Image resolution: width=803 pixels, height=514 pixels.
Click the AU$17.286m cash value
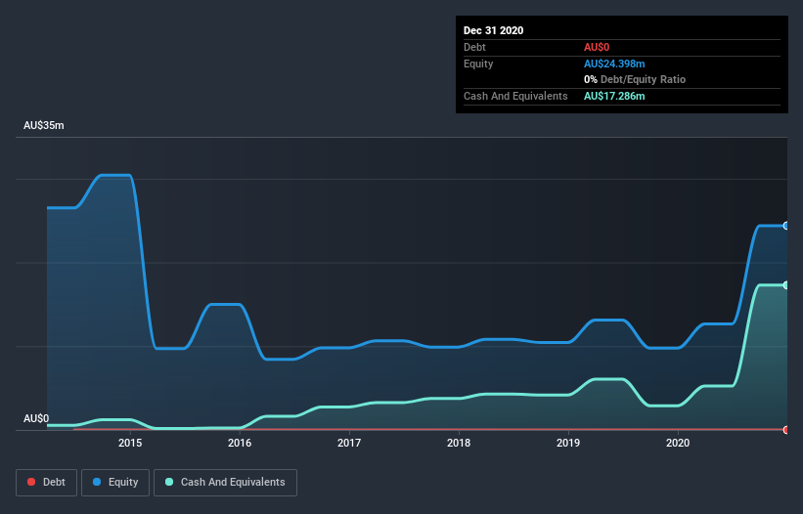click(614, 96)
